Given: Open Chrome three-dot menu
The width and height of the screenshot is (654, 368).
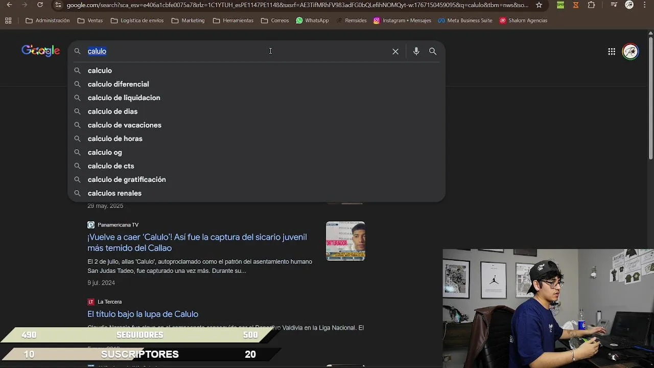Looking at the screenshot, I should 645,5.
